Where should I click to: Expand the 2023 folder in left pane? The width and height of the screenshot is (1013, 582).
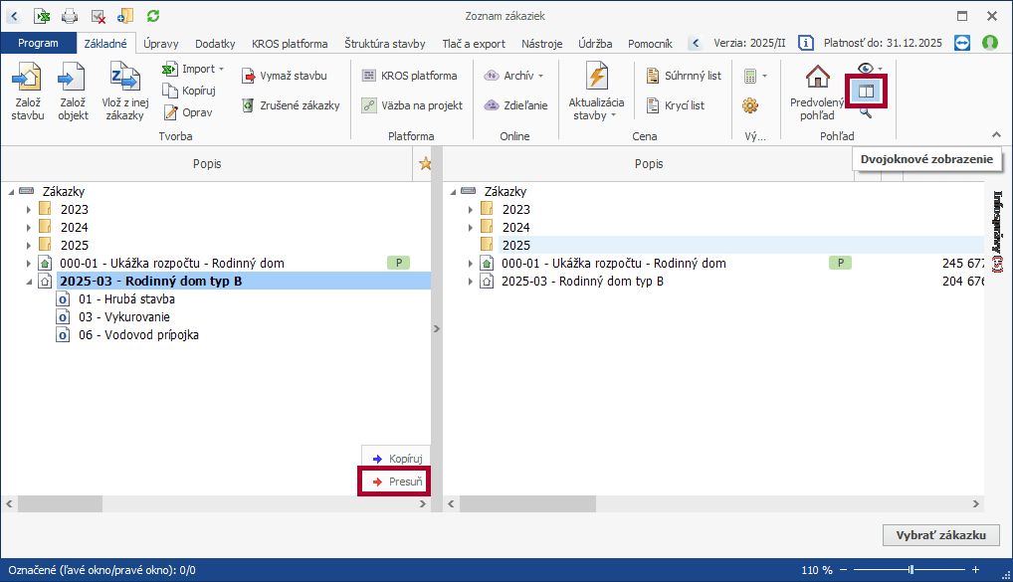point(29,210)
